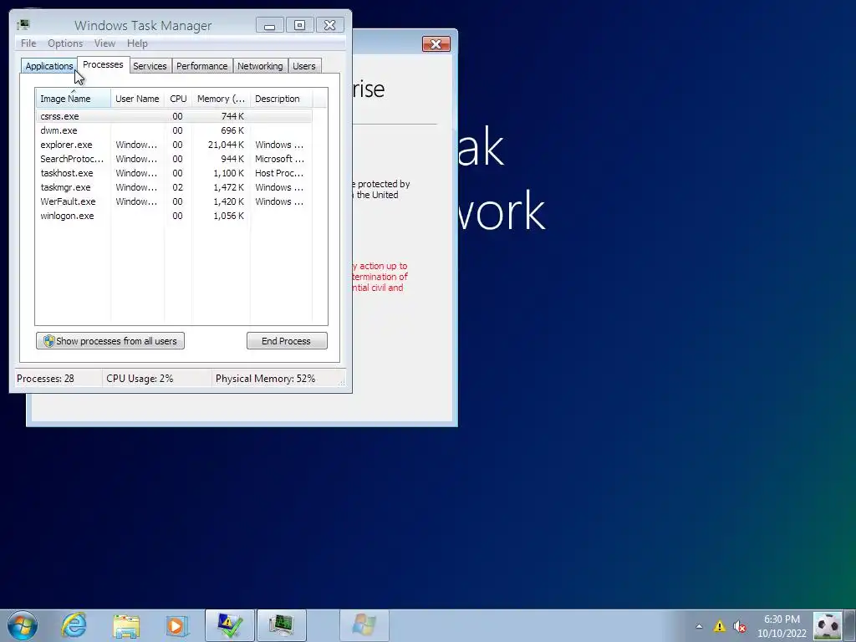Select the winlogon.exe process row
Viewport: 856px width, 642px height.
(174, 216)
